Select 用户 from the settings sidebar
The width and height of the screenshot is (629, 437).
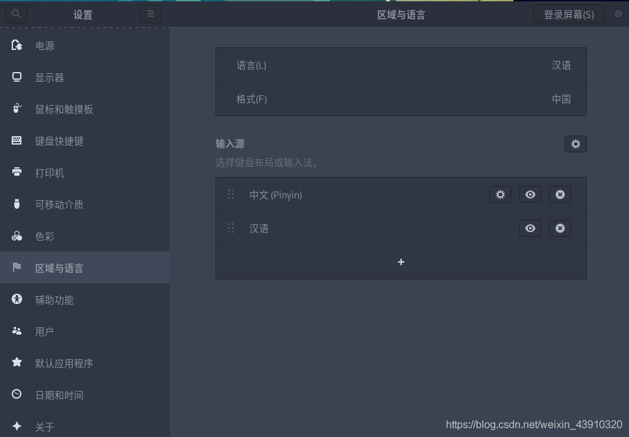[16, 331]
